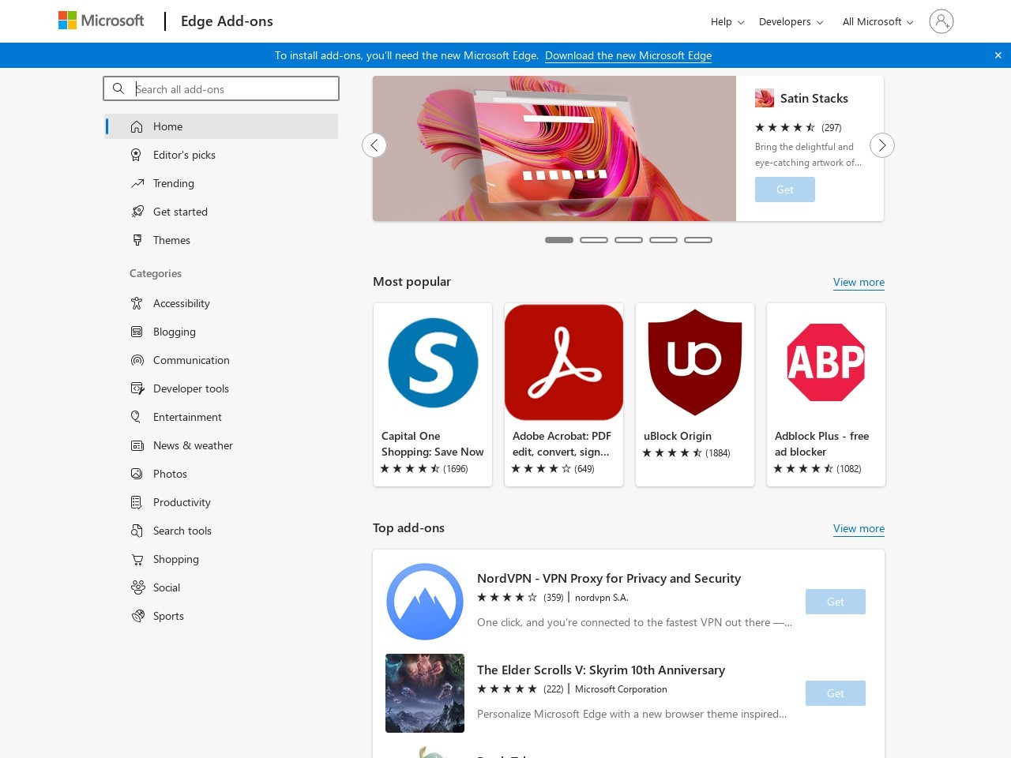The image size is (1011, 758).
Task: Click the Developer tools category icon
Action: tap(137, 388)
